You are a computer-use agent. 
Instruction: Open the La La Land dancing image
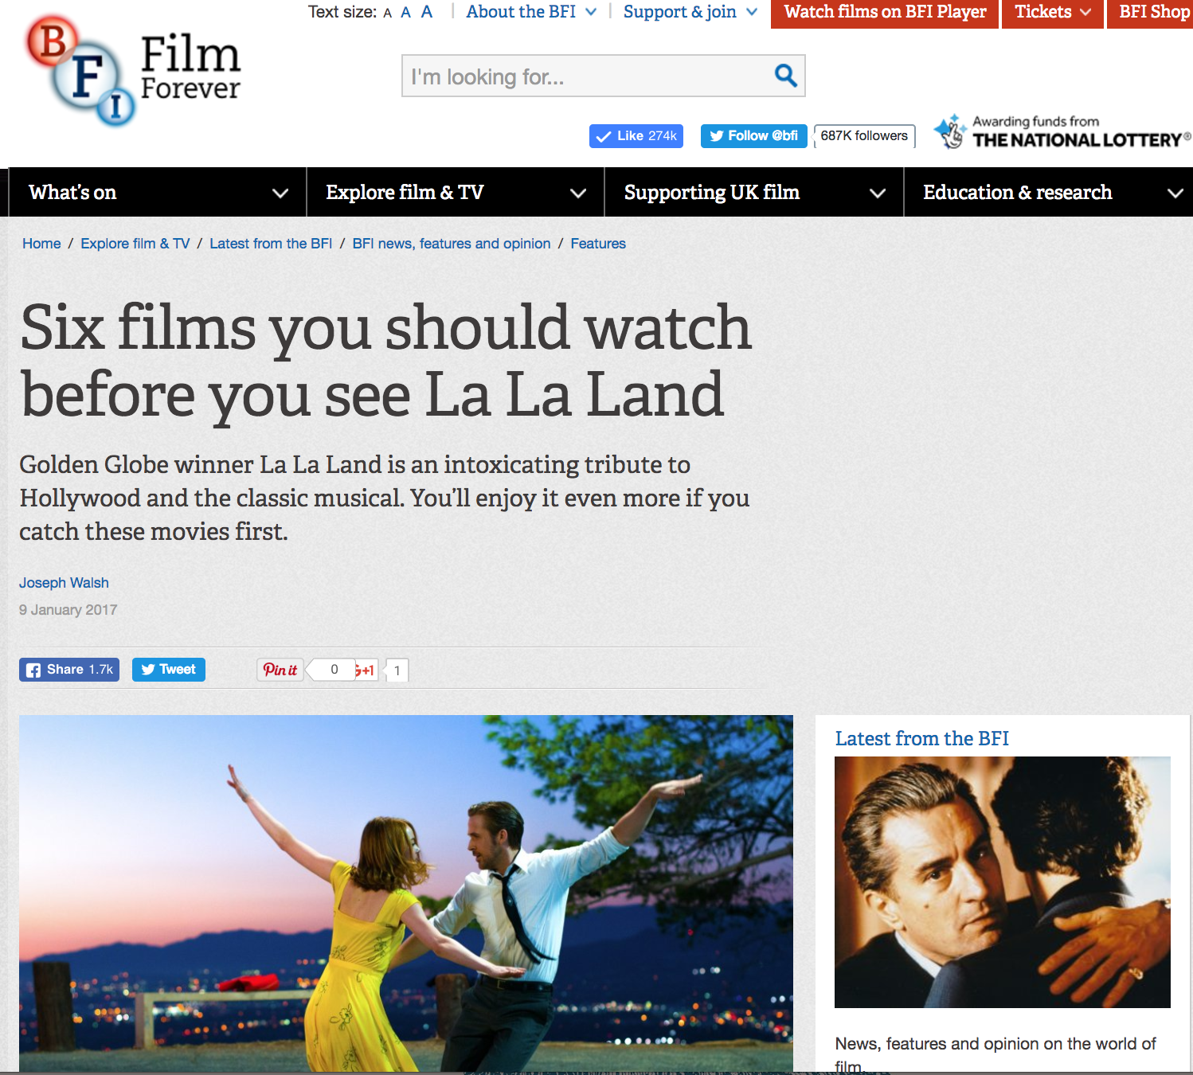tap(406, 893)
